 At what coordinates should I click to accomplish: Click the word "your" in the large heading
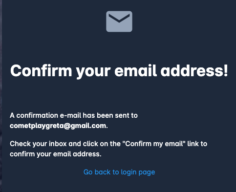pos(93,72)
